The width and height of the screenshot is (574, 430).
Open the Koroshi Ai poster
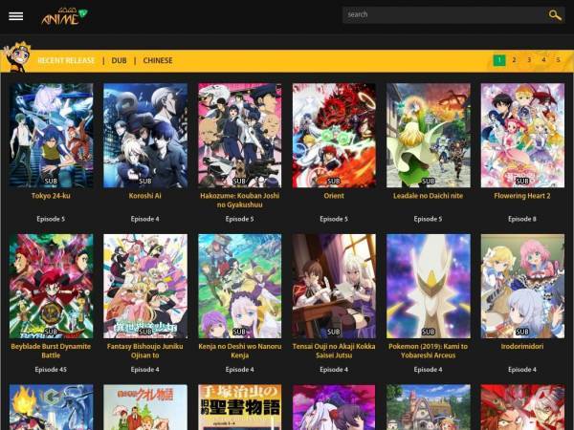(145, 136)
